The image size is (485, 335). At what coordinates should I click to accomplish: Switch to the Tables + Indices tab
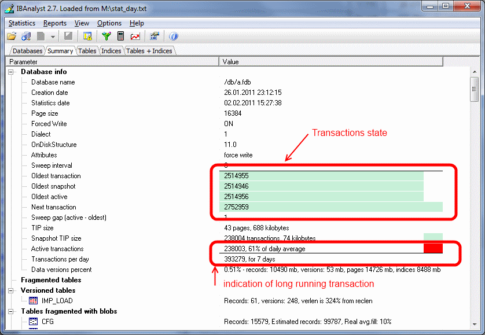point(149,51)
